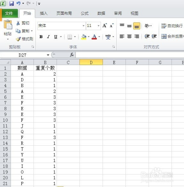Apply the yellow fill color bucket

[84, 37]
